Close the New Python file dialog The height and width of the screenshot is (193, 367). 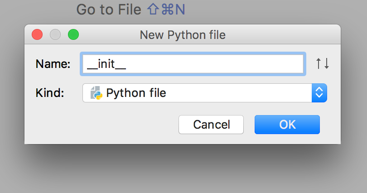coord(37,34)
